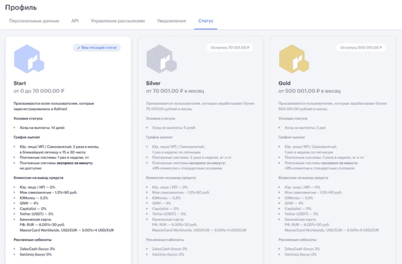
Task: Click 'Capitalist — 0%' in Start card
Action: click(33, 208)
